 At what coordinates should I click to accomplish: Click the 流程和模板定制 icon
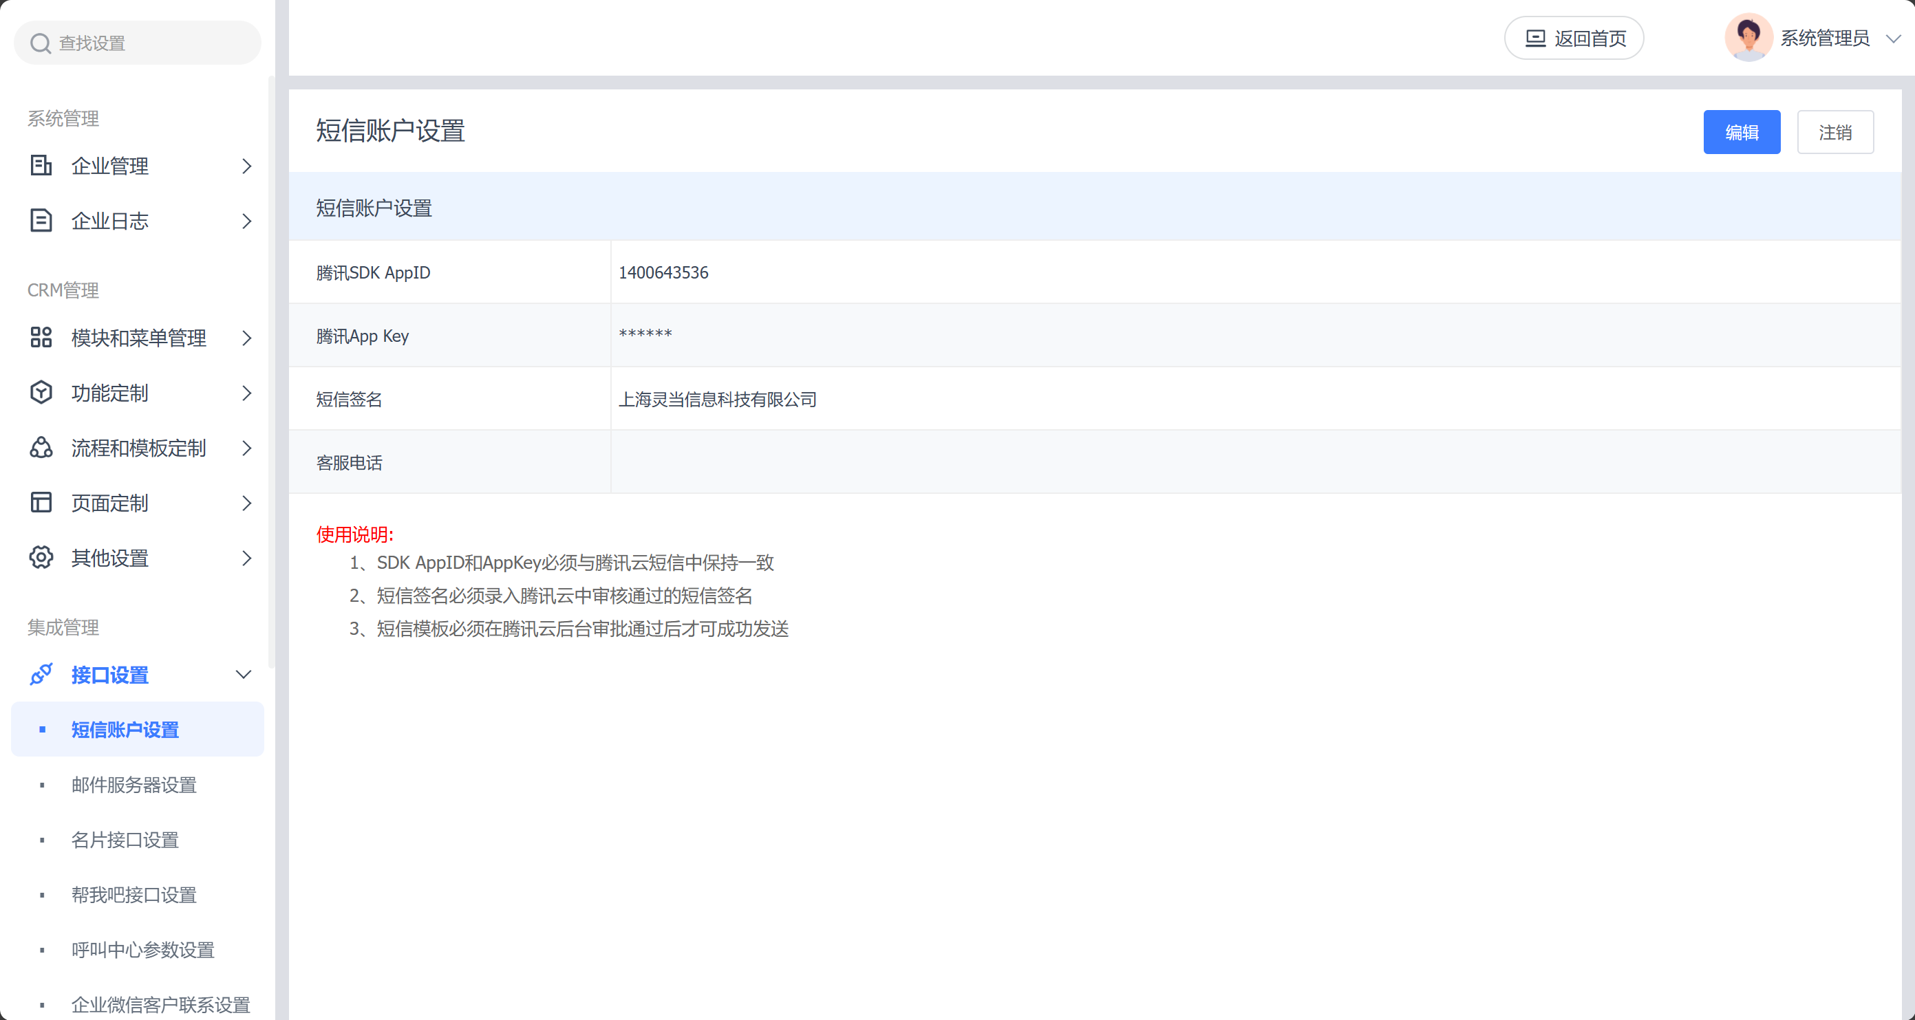[41, 447]
